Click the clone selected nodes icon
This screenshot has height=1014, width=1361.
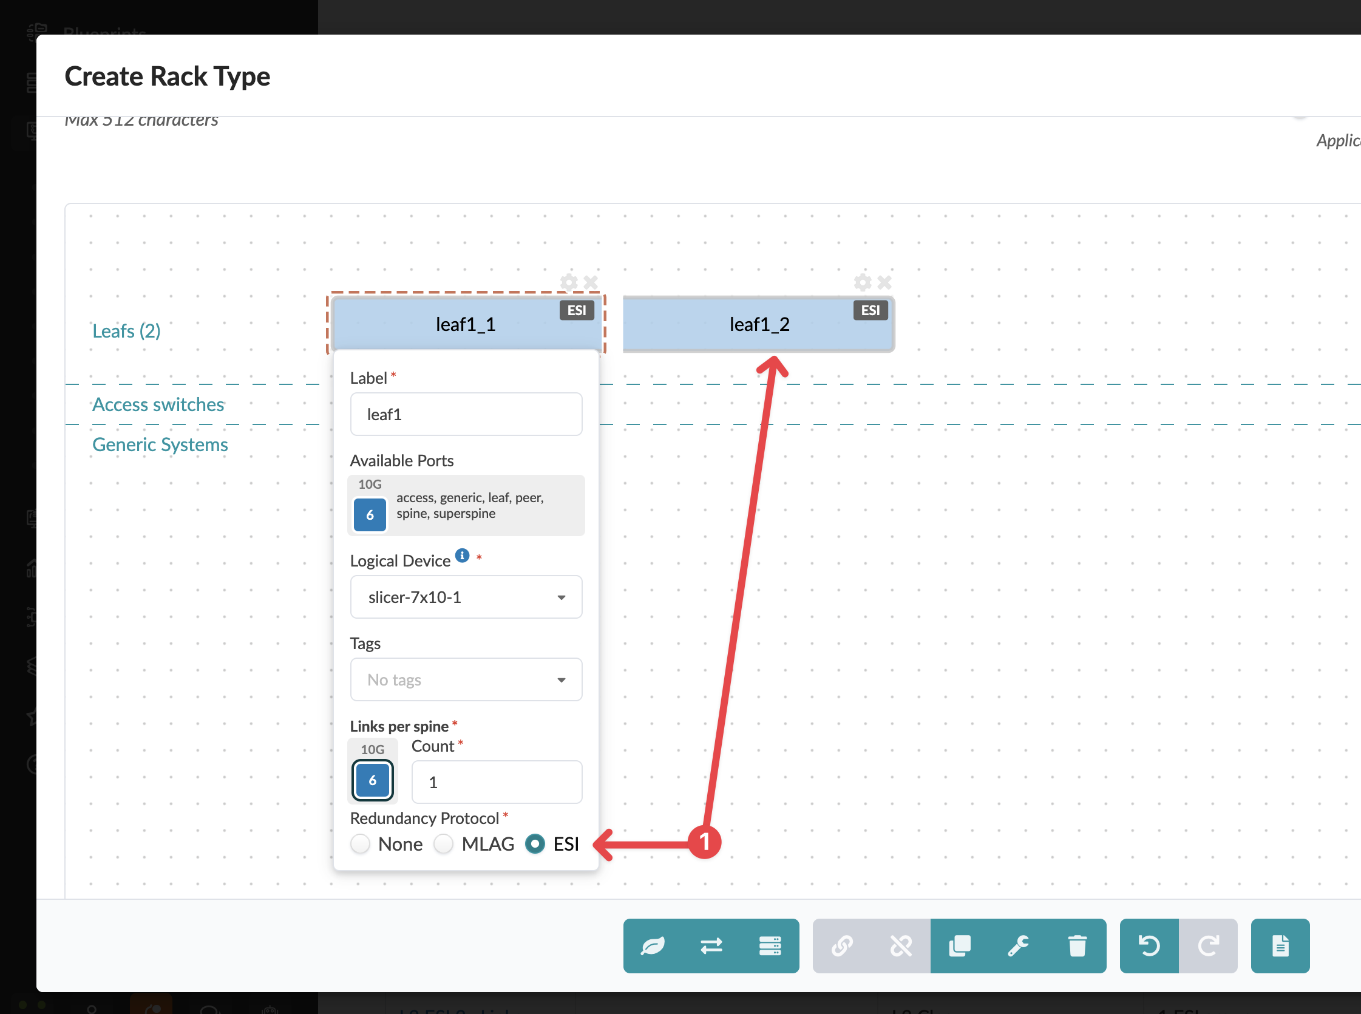[x=960, y=946]
